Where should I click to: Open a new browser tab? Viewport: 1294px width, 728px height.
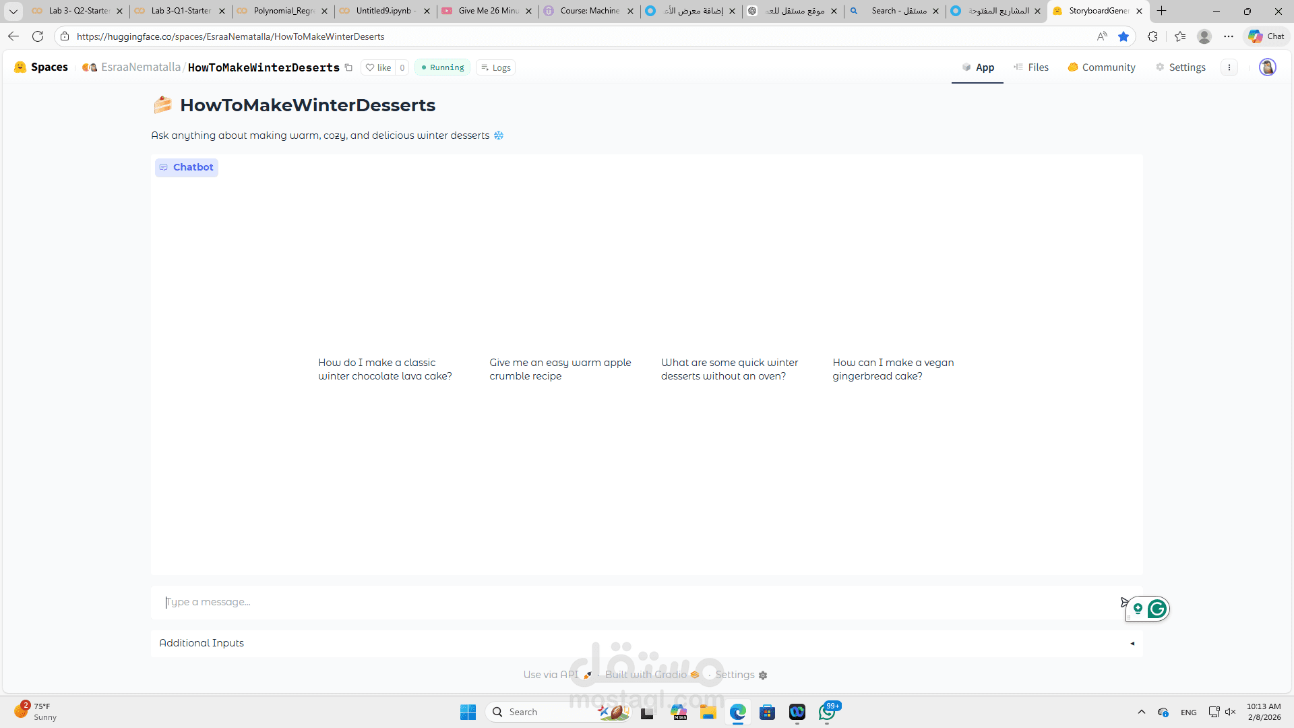(x=1161, y=11)
